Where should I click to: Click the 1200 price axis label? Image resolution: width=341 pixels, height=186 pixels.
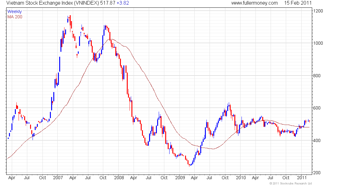pyautogui.click(x=318, y=11)
